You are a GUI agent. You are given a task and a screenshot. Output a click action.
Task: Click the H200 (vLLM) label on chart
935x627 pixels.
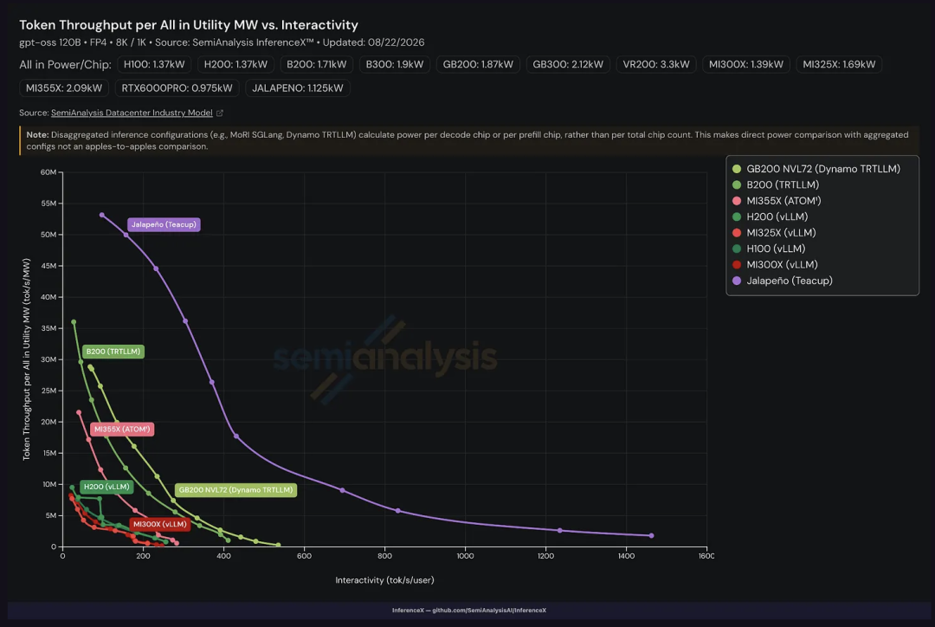point(106,487)
